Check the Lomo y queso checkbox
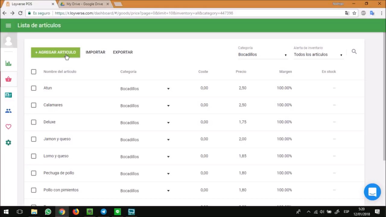The width and height of the screenshot is (386, 217). (x=33, y=156)
